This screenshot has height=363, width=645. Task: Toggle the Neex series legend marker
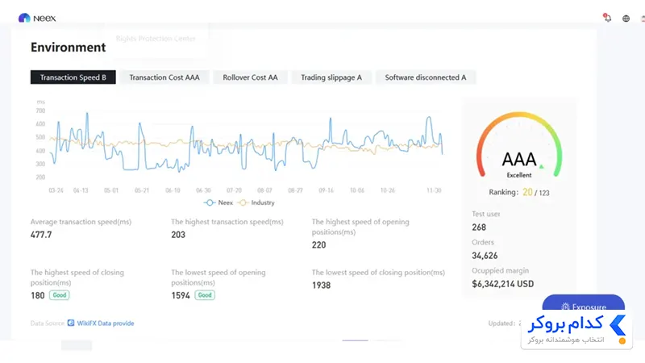pyautogui.click(x=210, y=202)
